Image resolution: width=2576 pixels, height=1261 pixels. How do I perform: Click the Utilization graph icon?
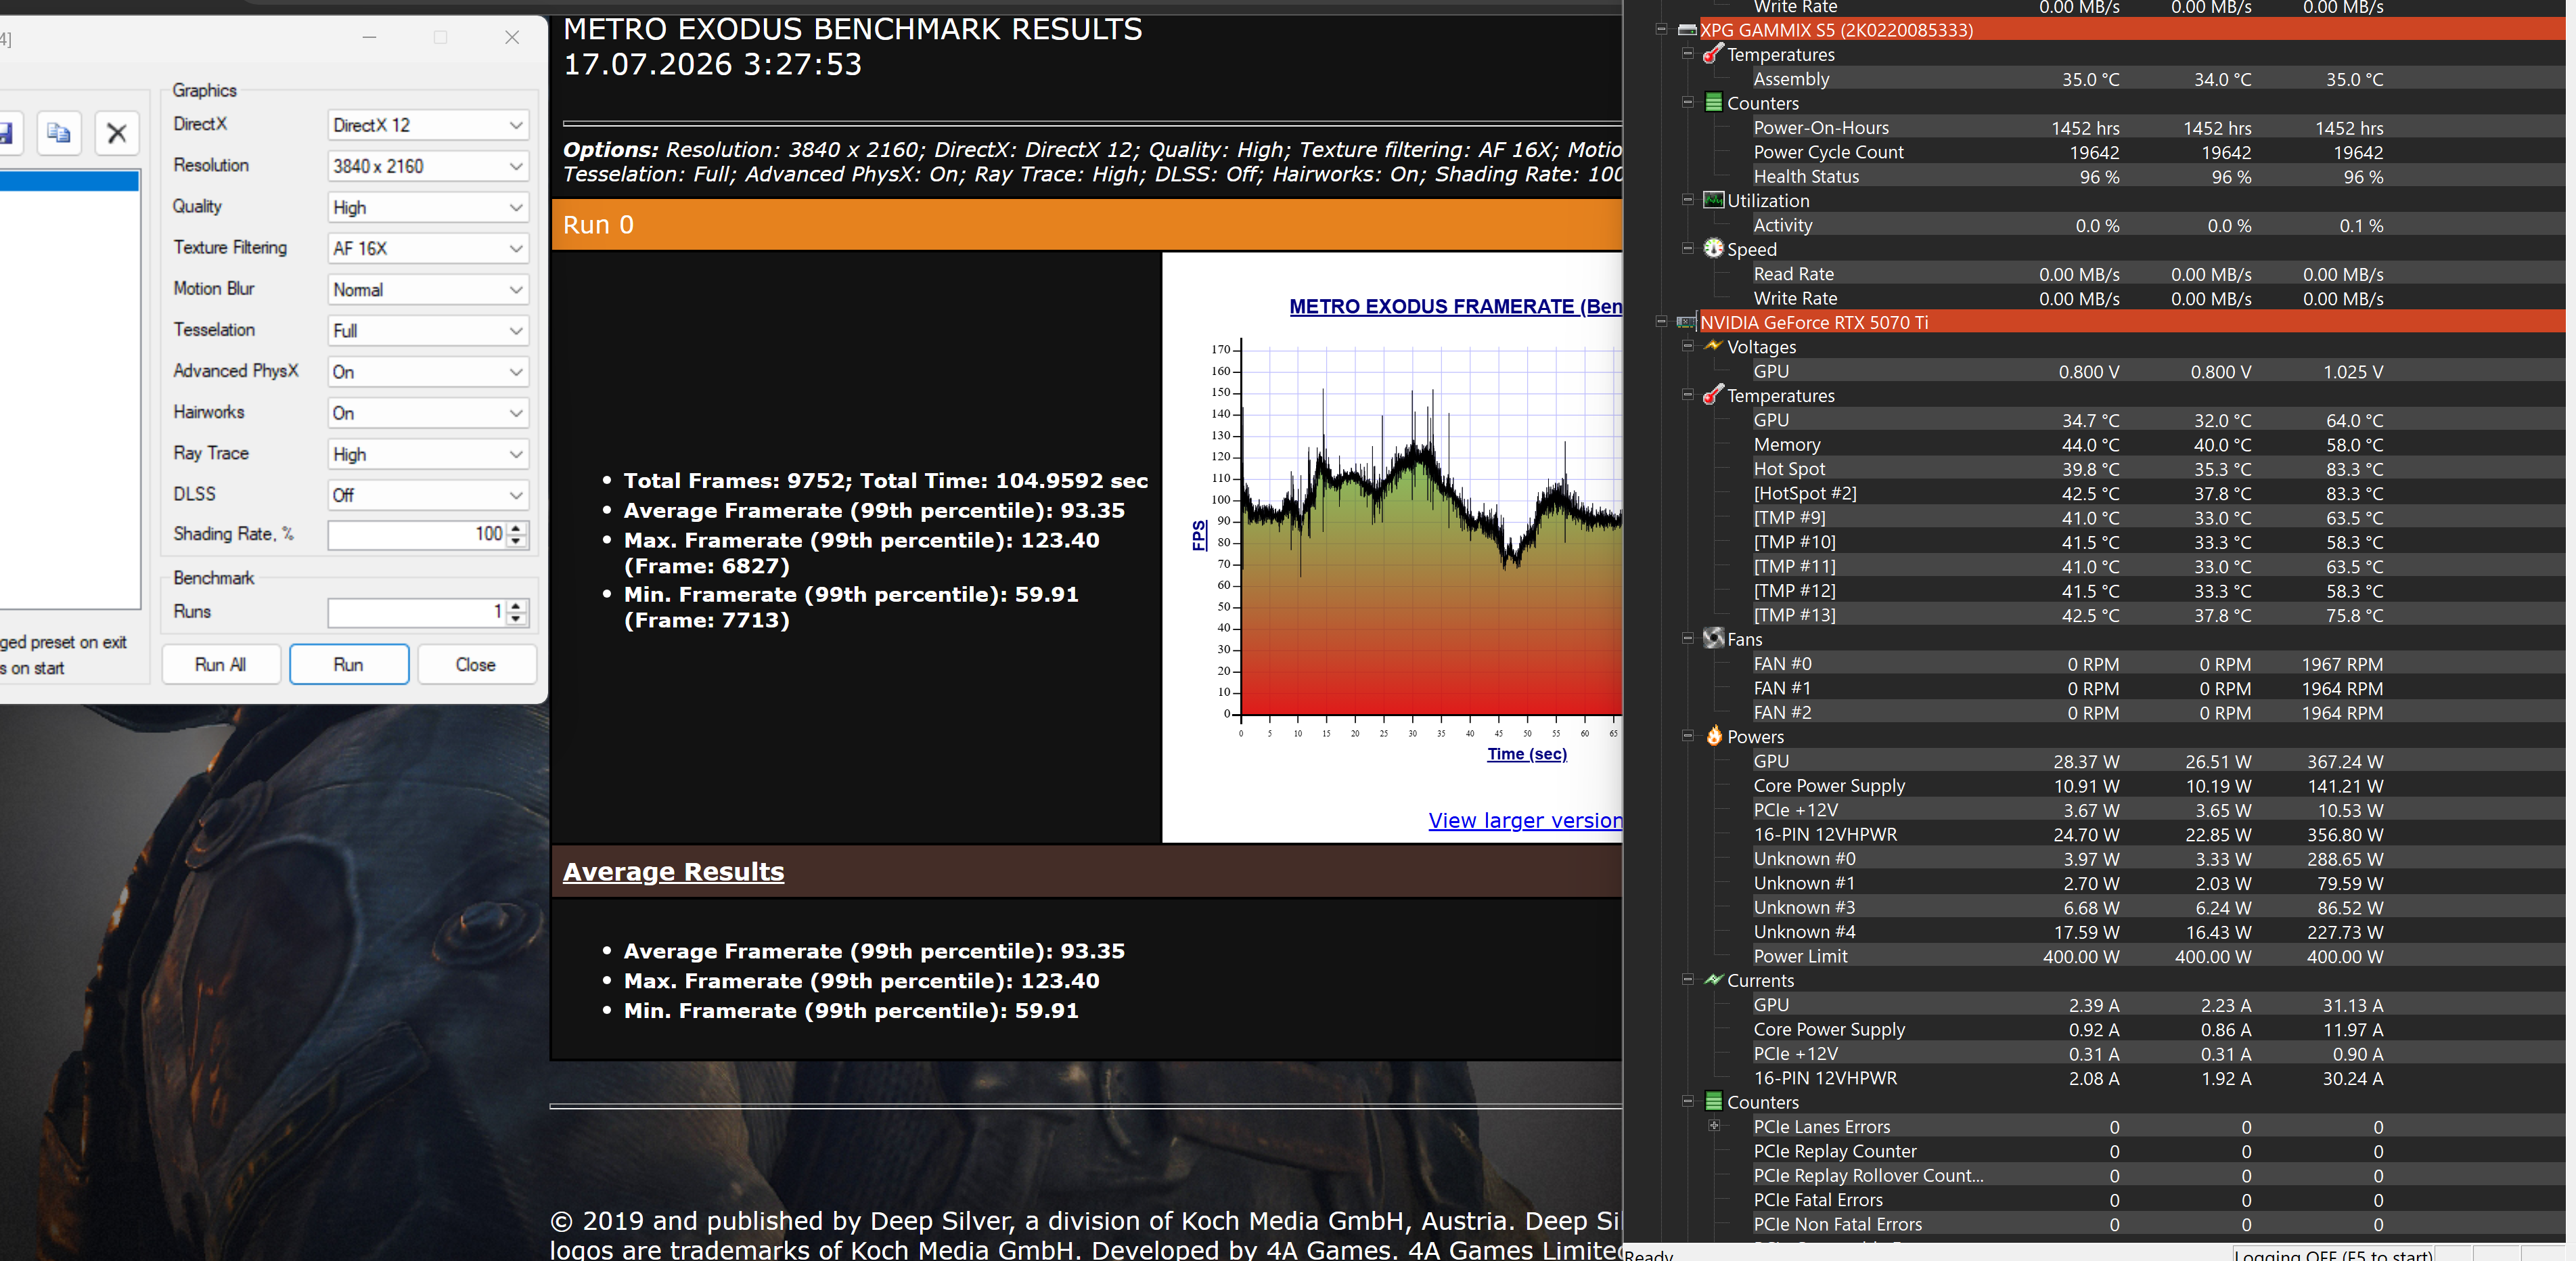1713,200
